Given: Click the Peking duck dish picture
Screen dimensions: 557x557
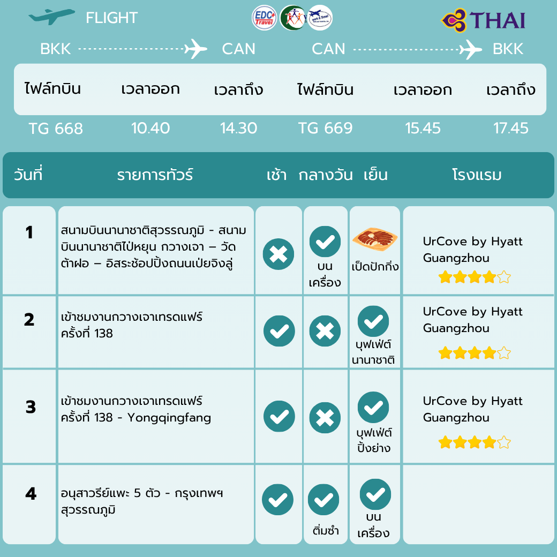Looking at the screenshot, I should coord(375,239).
